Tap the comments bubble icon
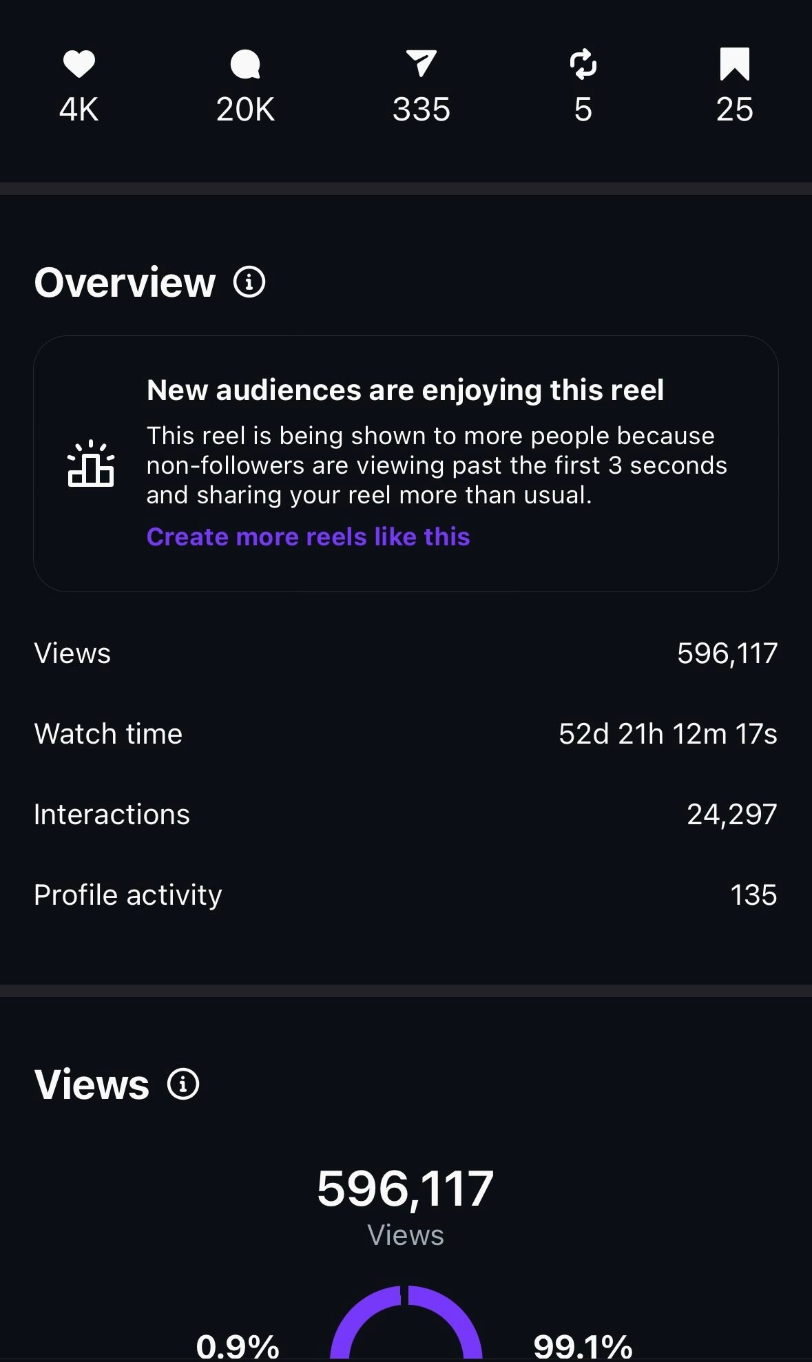Screen dimensions: 812x1362 (x=245, y=65)
